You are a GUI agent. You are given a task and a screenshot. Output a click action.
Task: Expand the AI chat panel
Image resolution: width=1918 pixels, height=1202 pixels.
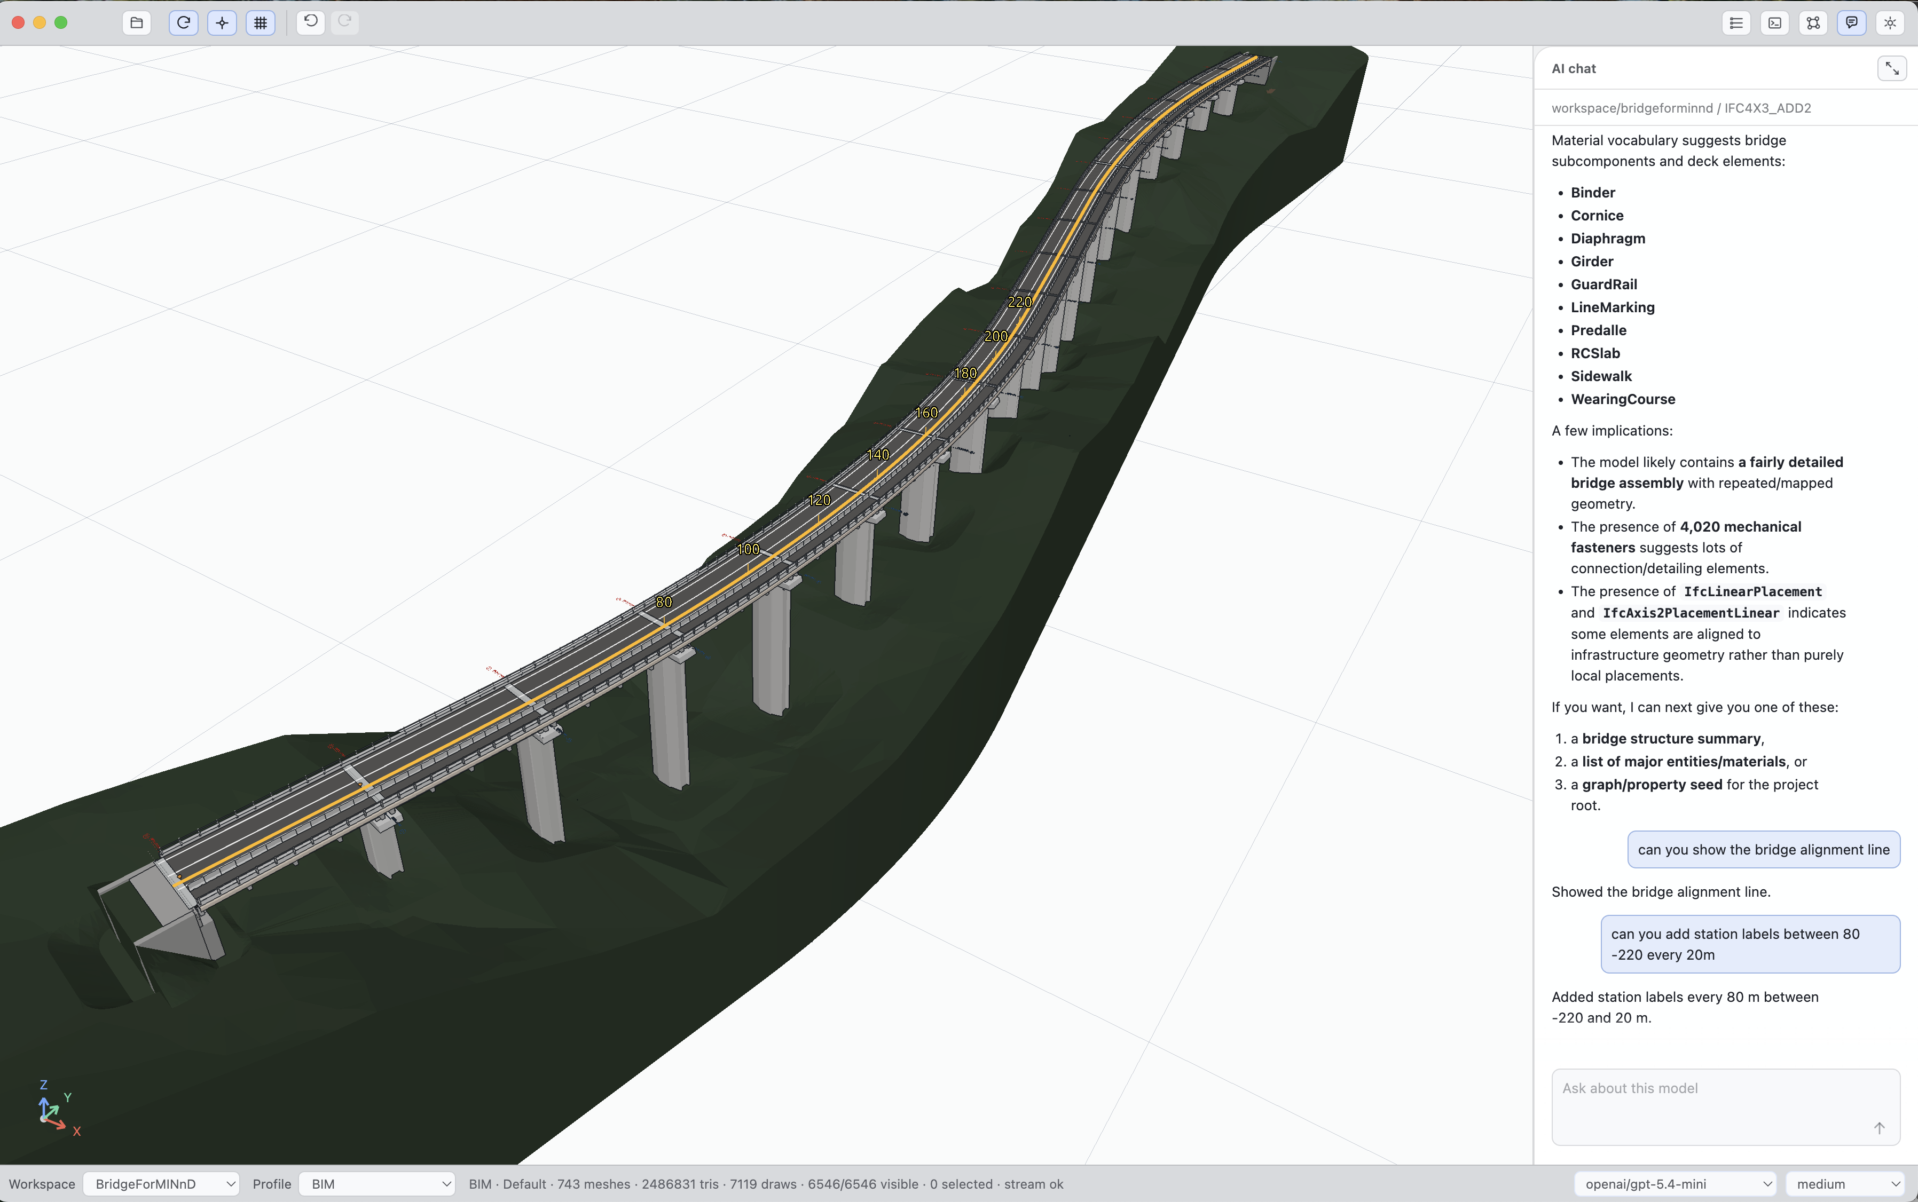1892,68
